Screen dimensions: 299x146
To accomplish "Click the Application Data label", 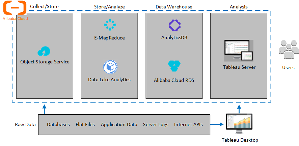I will 119,124.
